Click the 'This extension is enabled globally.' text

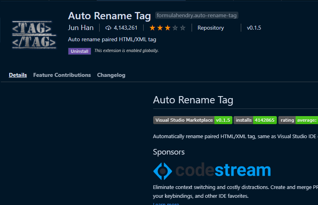[126, 50]
